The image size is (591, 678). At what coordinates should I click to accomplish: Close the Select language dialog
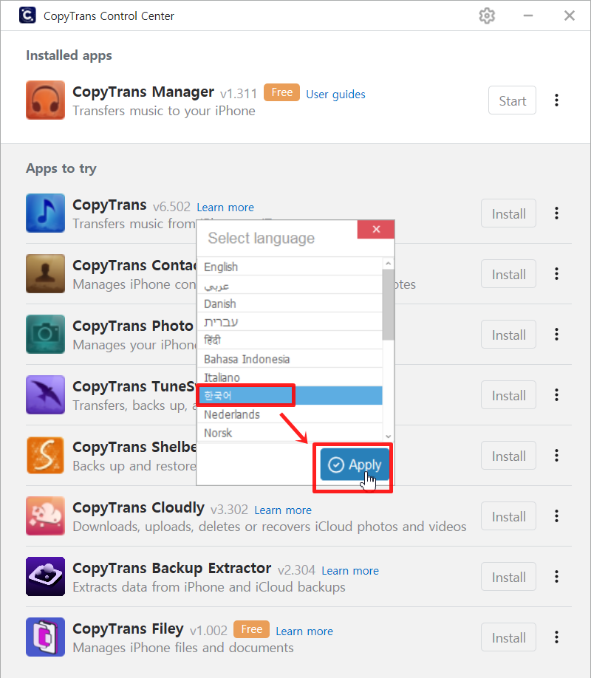[x=376, y=229]
